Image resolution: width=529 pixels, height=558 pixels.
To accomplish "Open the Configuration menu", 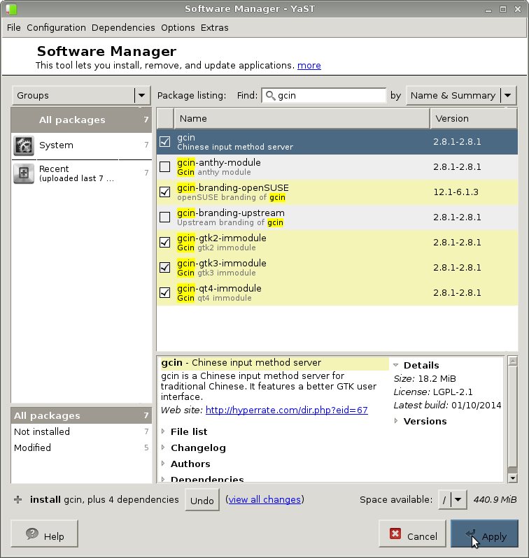I will [56, 28].
